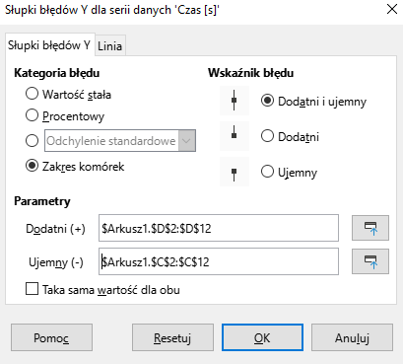Select the radio button beside Odchylenie standardowe
The width and height of the screenshot is (403, 364).
point(32,141)
